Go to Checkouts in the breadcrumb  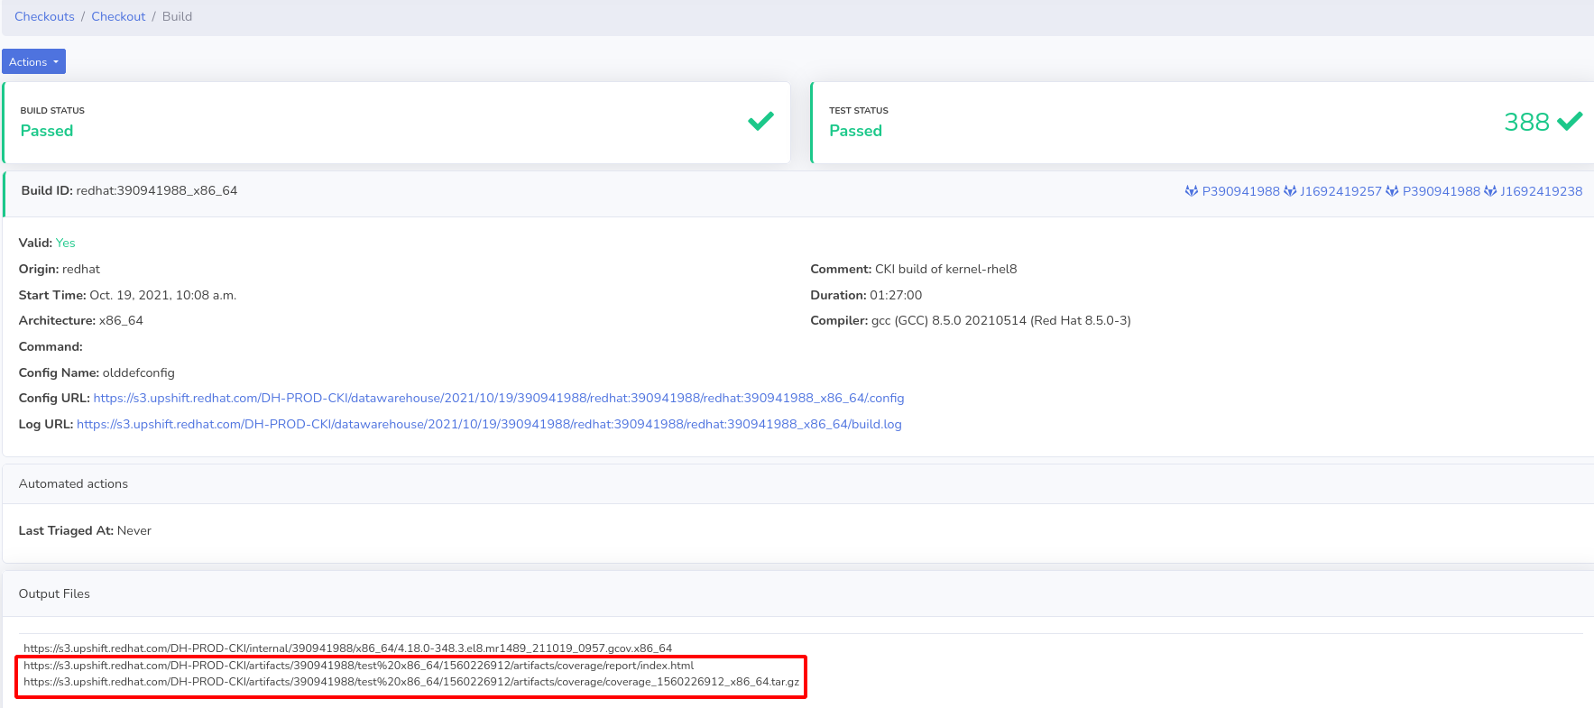point(44,16)
